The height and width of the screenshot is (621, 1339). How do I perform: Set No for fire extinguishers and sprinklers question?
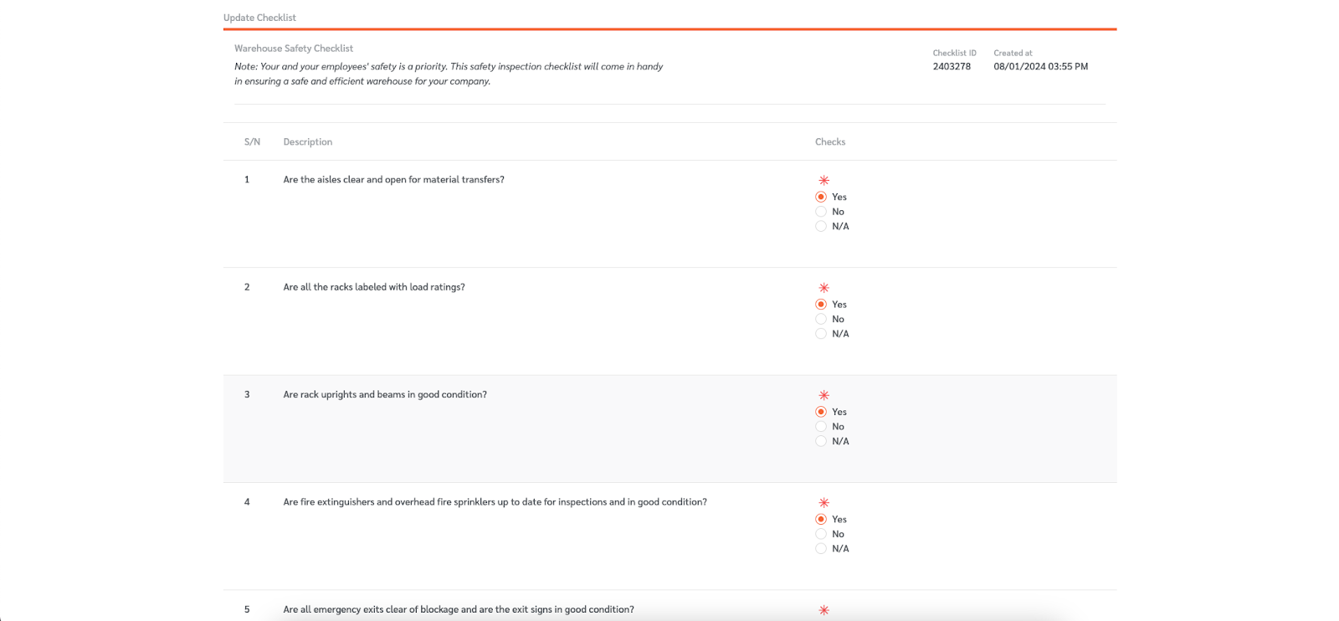(821, 534)
